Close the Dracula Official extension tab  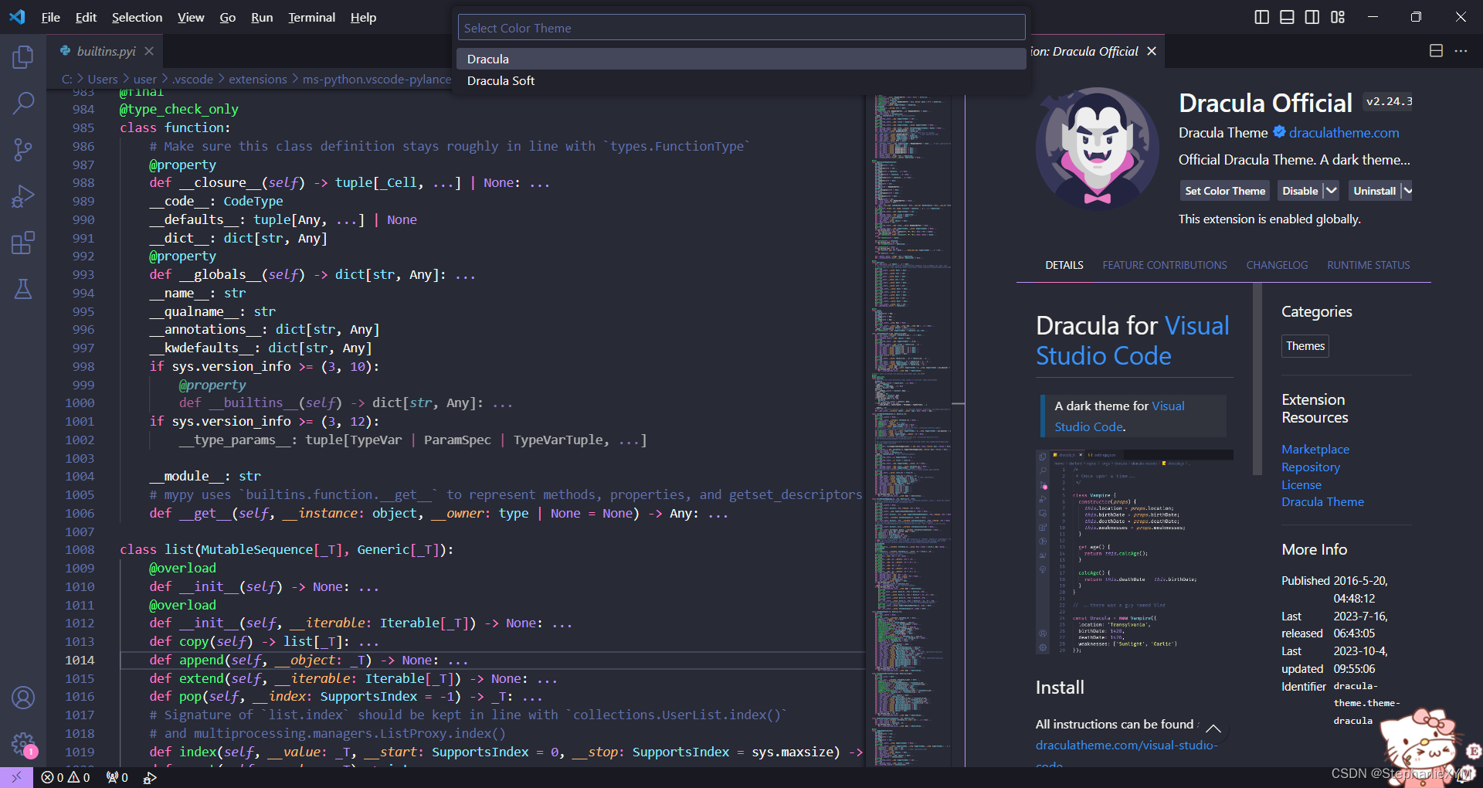pos(1152,51)
